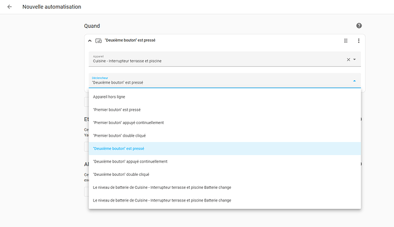The image size is (394, 227).
Task: Clear the Appareil field with X
Action: coord(348,60)
